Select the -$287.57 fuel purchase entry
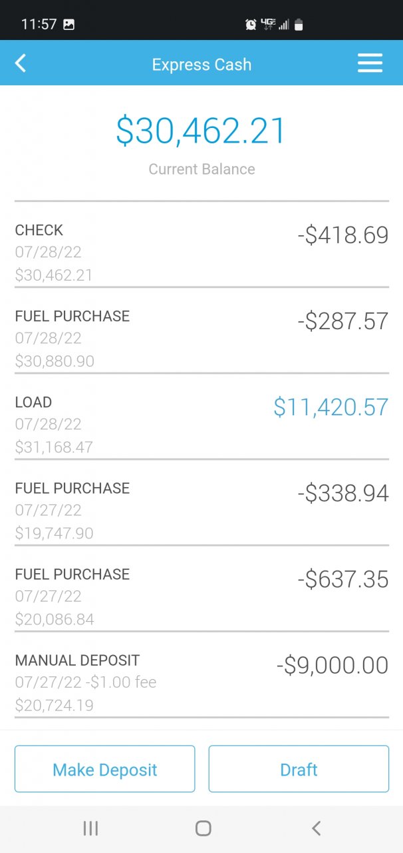 click(x=201, y=338)
